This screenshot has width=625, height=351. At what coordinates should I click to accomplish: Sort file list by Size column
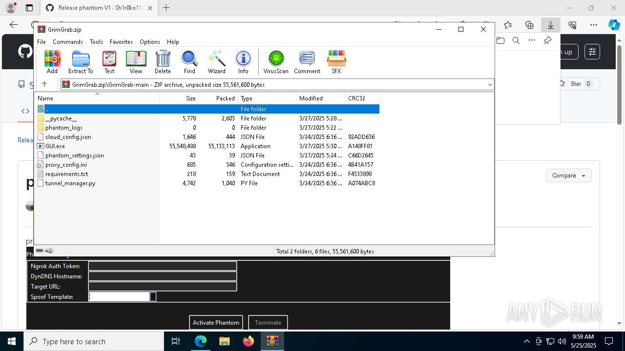[179, 98]
